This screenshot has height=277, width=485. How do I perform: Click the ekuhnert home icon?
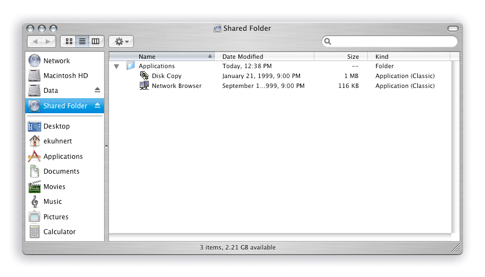(34, 141)
